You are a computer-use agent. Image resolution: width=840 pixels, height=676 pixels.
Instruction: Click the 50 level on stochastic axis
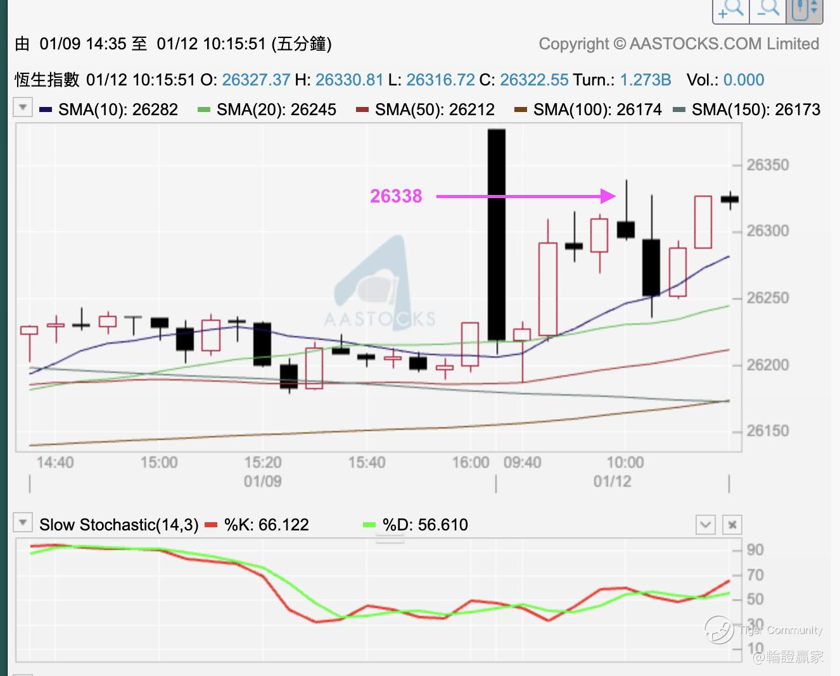click(x=755, y=599)
